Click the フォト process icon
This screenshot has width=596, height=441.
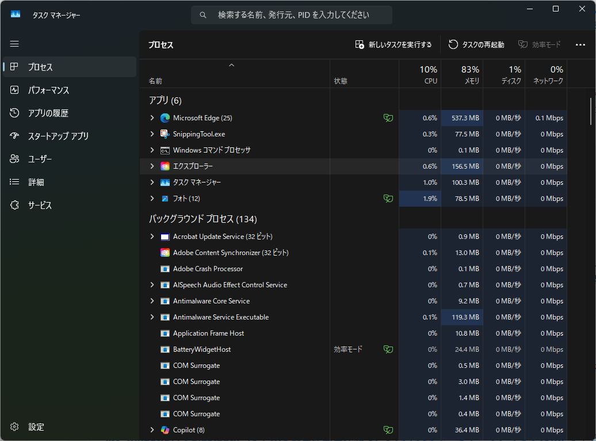165,199
